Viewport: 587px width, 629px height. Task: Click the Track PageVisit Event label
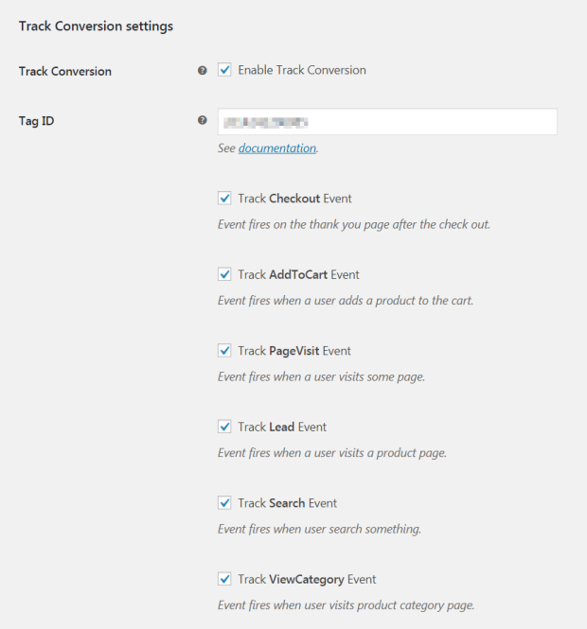coord(294,351)
